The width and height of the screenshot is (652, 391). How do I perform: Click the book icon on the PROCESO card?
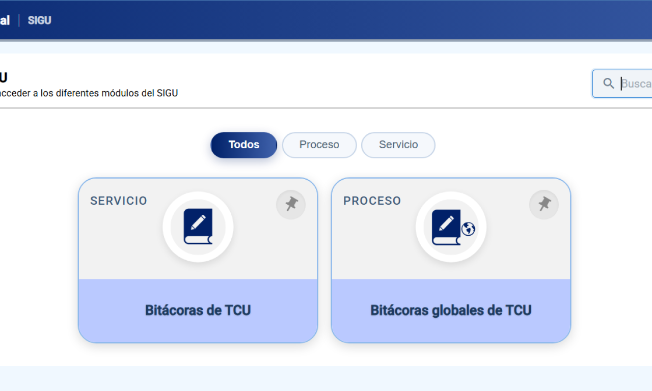(446, 227)
